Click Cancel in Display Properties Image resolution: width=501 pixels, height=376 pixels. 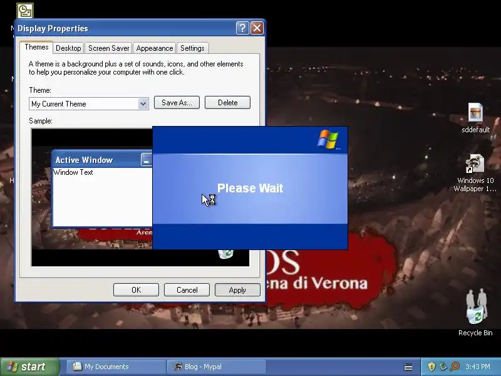click(x=187, y=290)
